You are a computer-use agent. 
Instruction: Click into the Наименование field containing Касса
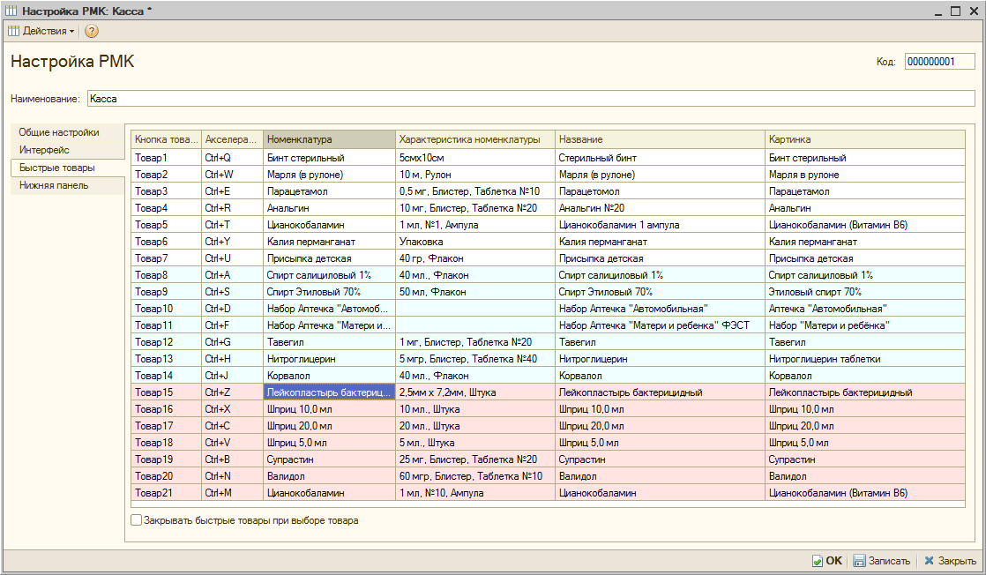coord(529,99)
